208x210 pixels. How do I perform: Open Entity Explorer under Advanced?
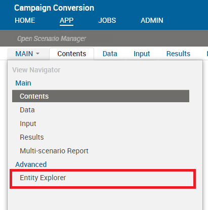(x=43, y=178)
